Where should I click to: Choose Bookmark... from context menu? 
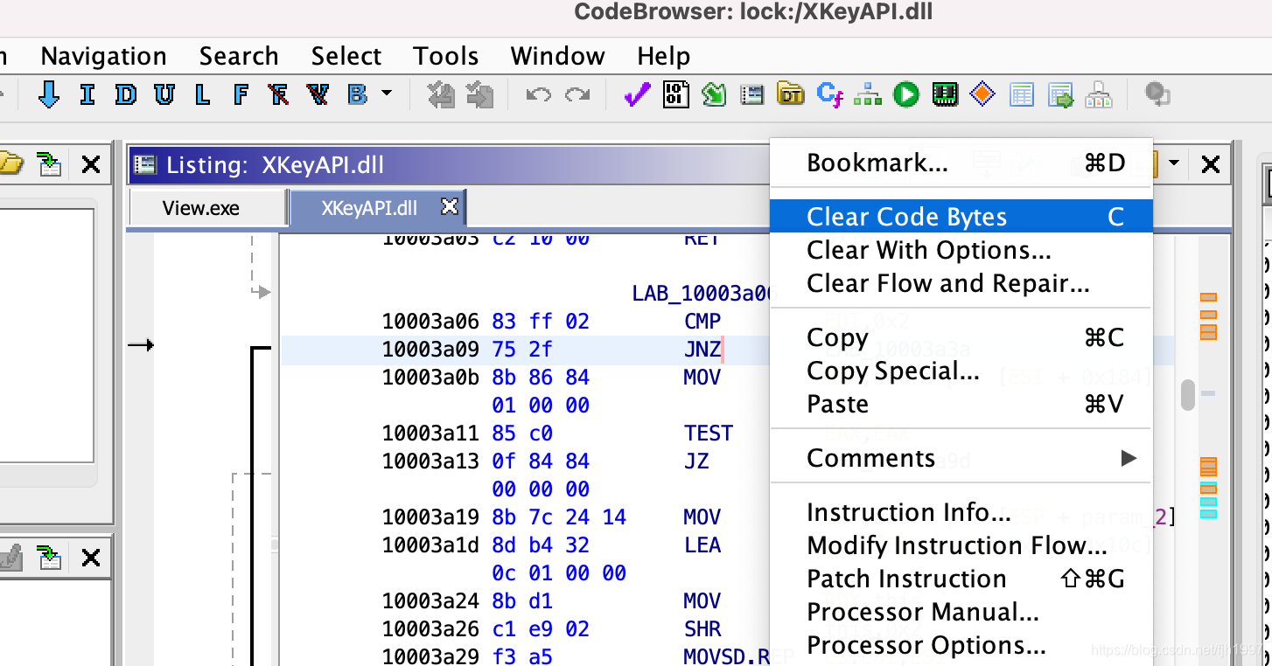[961, 163]
